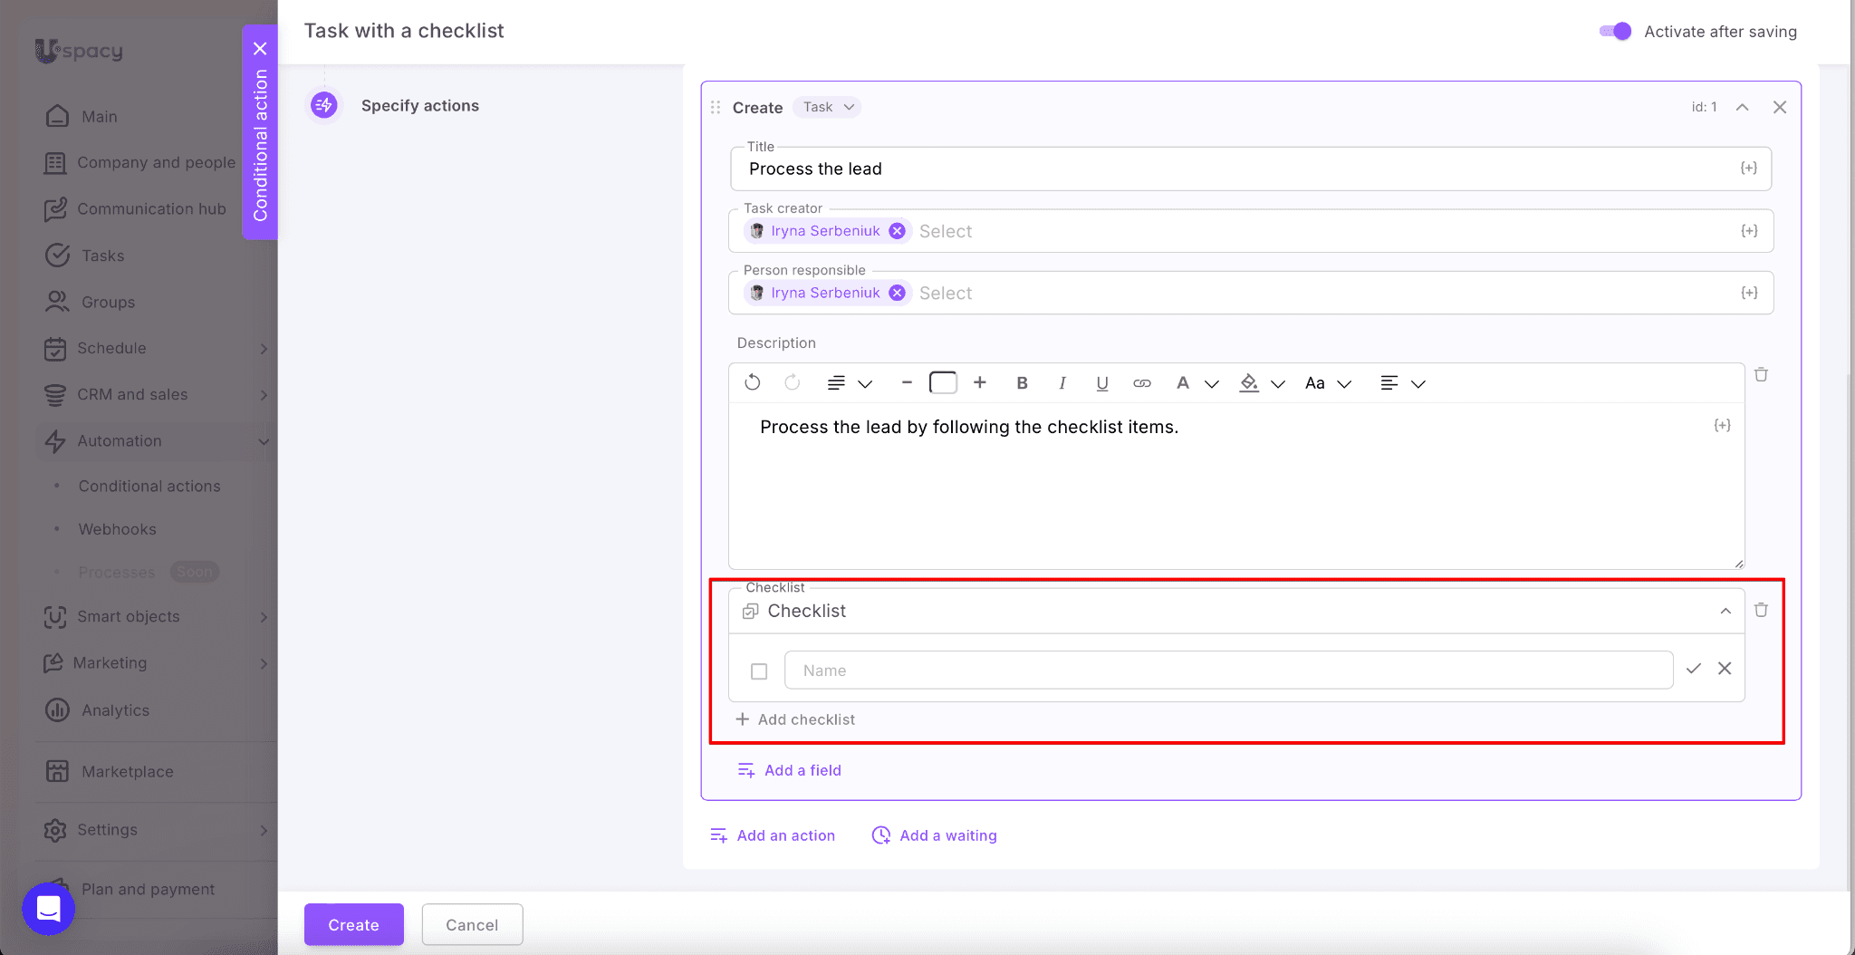Go to Tasks in sidebar
Viewport: 1855px width, 955px height.
point(102,256)
